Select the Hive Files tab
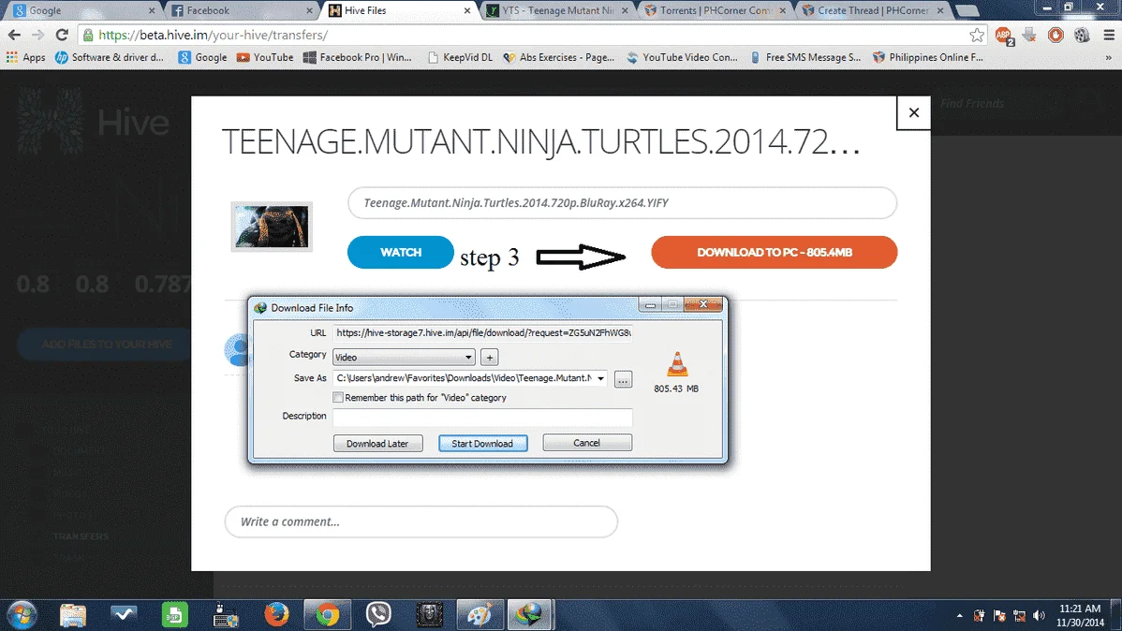 [399, 10]
